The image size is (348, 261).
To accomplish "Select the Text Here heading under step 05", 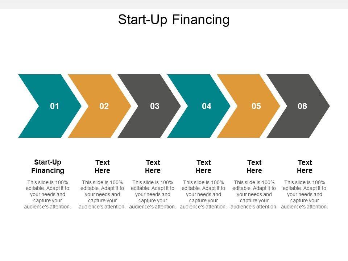I will [254, 166].
